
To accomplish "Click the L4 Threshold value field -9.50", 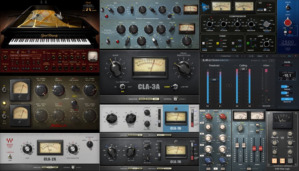I will (214, 80).
